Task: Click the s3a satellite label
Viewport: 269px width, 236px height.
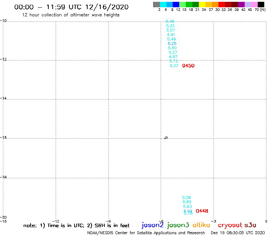Action: [x=250, y=225]
